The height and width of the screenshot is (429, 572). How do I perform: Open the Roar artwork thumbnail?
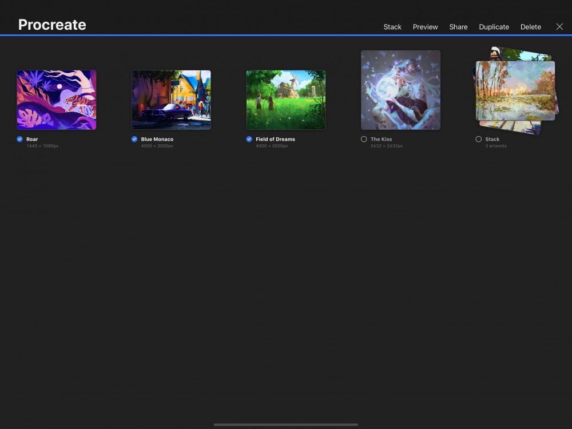[56, 99]
